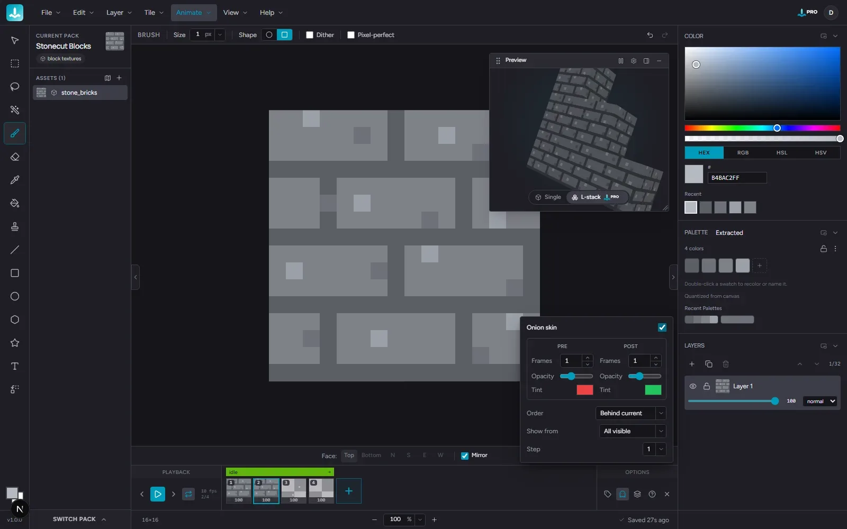847x529 pixels.
Task: Select the Lasso selection tool
Action: click(x=15, y=87)
